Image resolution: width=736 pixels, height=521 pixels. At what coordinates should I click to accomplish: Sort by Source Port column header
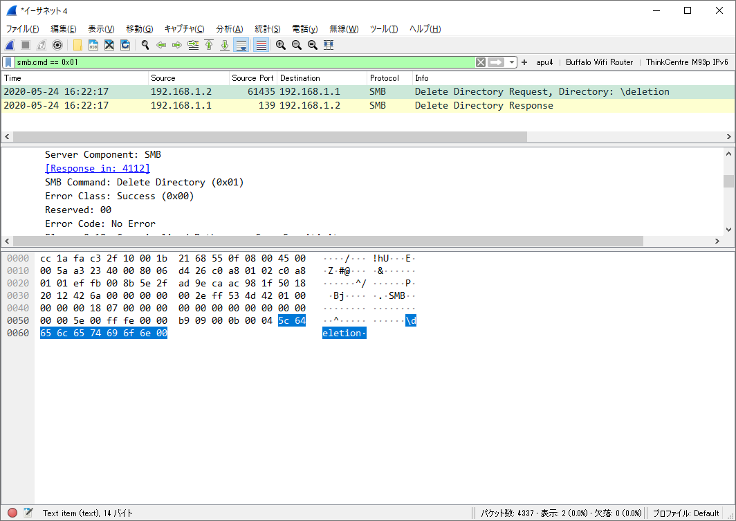[252, 78]
